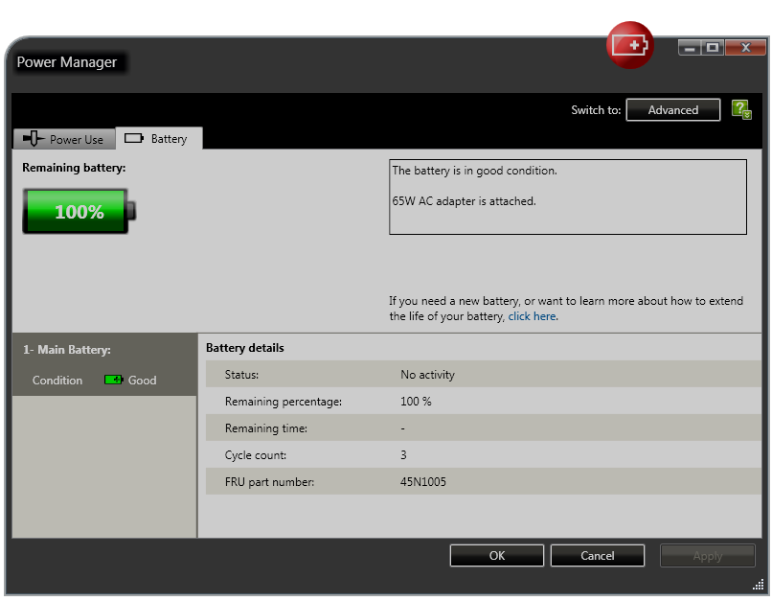Click the battery outline icon on Battery tab

pyautogui.click(x=134, y=138)
